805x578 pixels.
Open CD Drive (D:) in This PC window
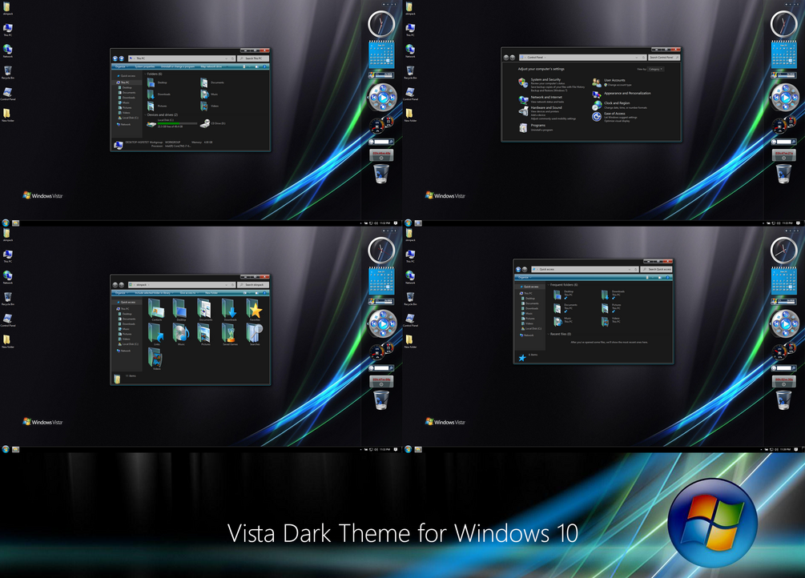[x=212, y=123]
